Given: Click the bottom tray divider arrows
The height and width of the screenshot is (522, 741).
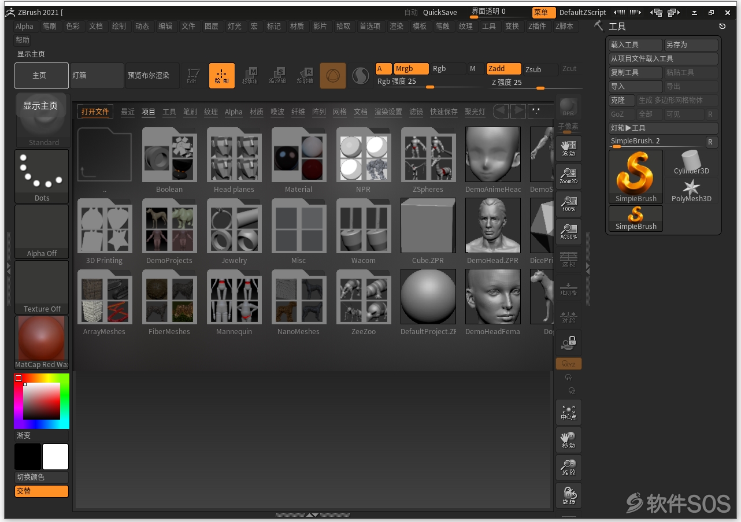Looking at the screenshot, I should point(312,514).
